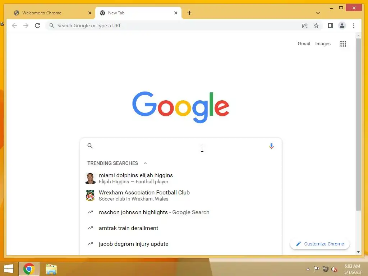Click the Chrome favicon on New Tab

click(102, 13)
